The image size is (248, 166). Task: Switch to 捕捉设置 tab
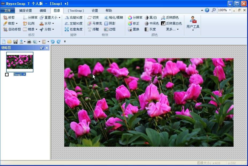(x=26, y=11)
